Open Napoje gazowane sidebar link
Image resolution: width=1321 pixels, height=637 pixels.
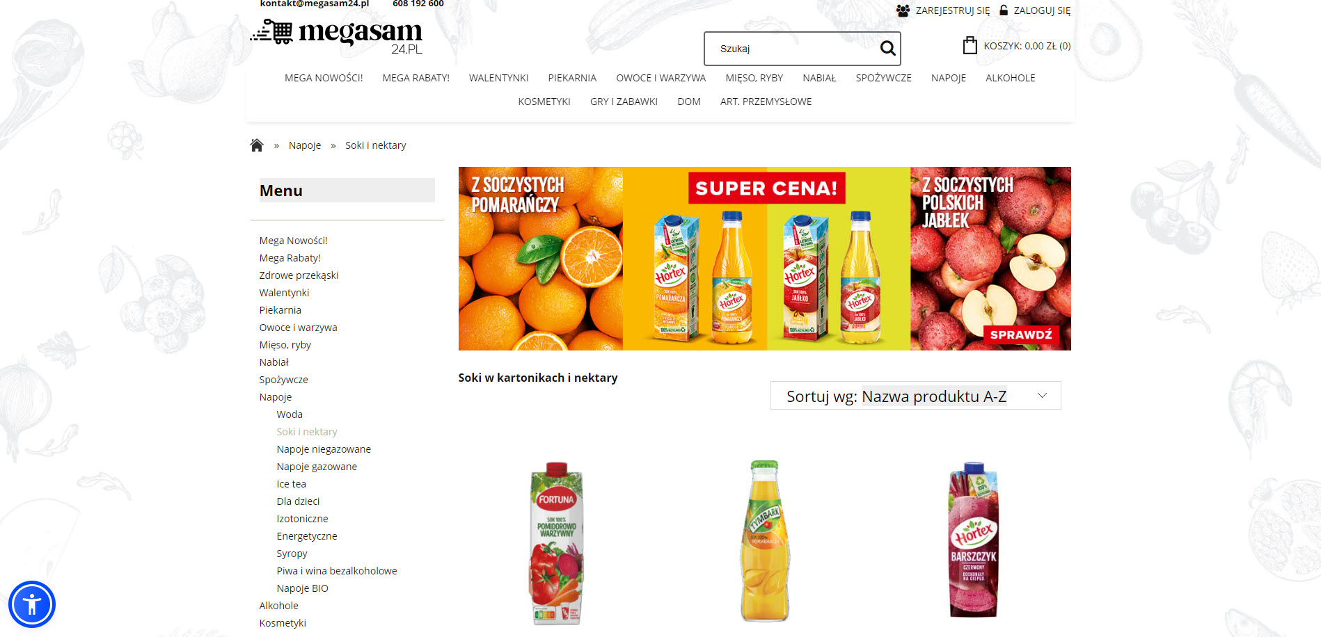click(x=317, y=467)
